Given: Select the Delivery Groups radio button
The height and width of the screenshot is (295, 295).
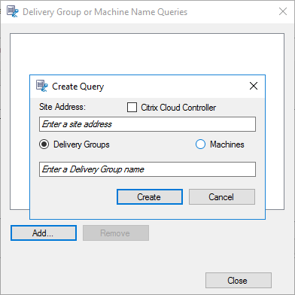Looking at the screenshot, I should 44,144.
